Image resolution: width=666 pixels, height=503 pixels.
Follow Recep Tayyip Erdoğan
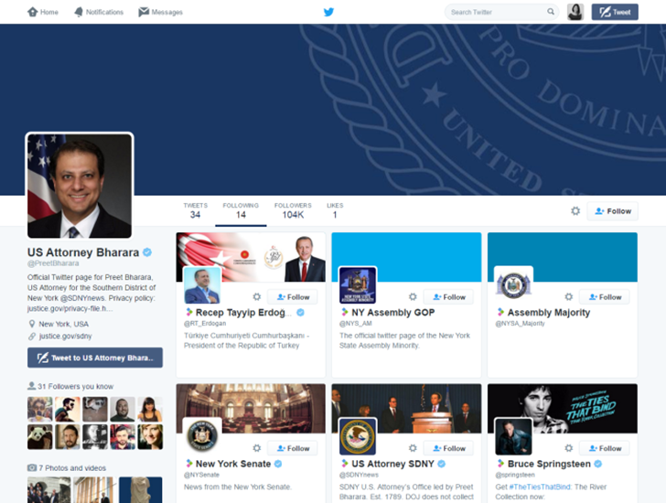click(292, 296)
